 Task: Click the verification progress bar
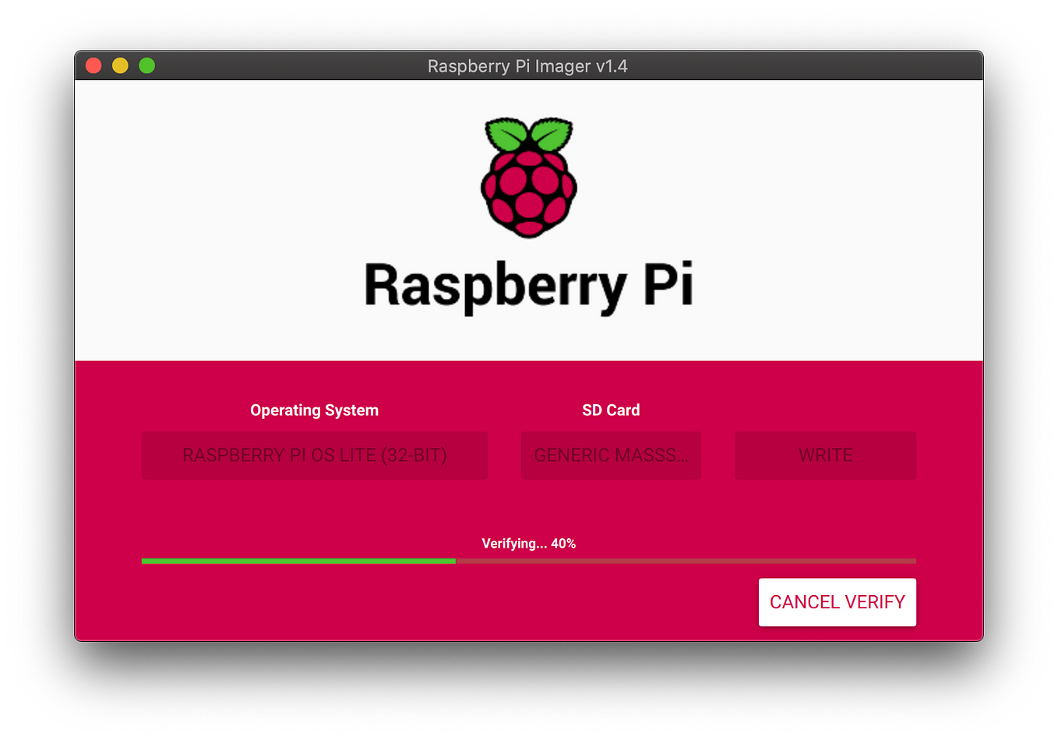[528, 560]
